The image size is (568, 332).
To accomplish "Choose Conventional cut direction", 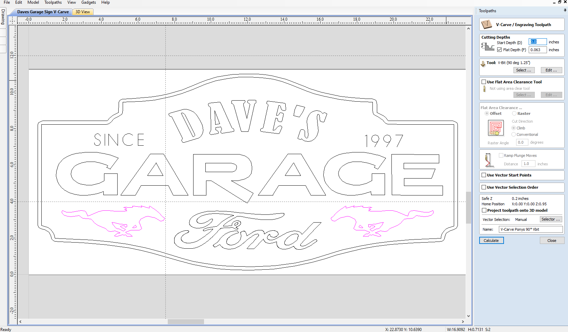I will [x=513, y=134].
